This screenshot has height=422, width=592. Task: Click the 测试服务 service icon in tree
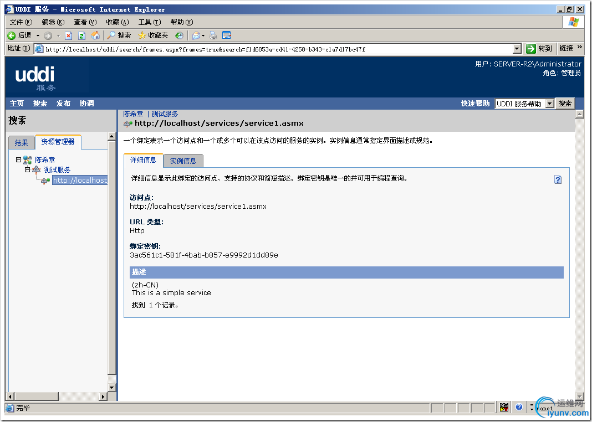tap(37, 169)
